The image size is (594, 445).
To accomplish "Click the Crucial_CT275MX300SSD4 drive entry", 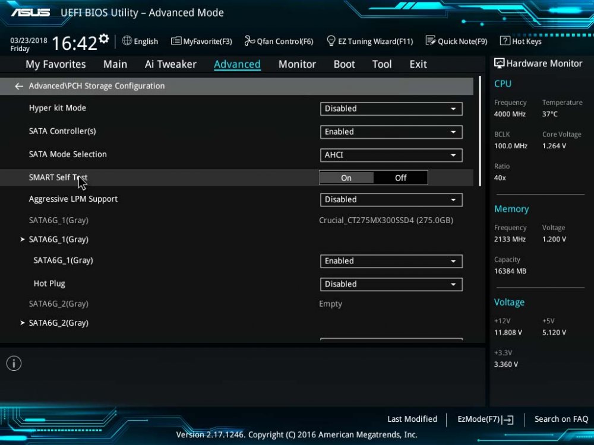I will coord(386,221).
